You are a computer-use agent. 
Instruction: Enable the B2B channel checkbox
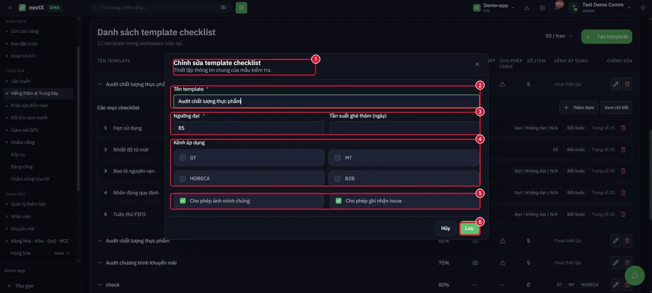[338, 179]
